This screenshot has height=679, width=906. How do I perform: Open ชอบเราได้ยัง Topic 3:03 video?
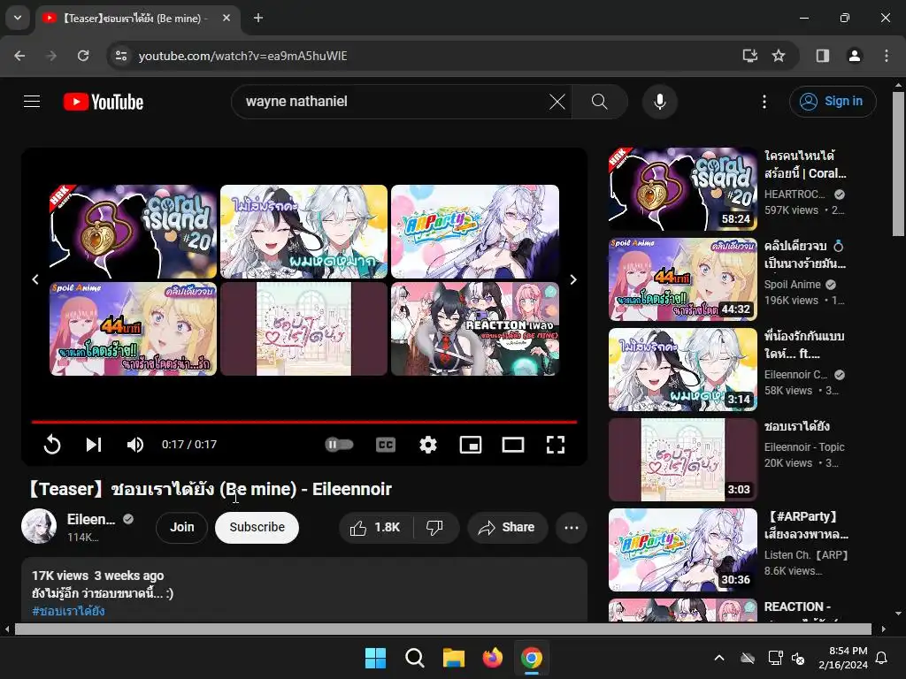(x=683, y=460)
